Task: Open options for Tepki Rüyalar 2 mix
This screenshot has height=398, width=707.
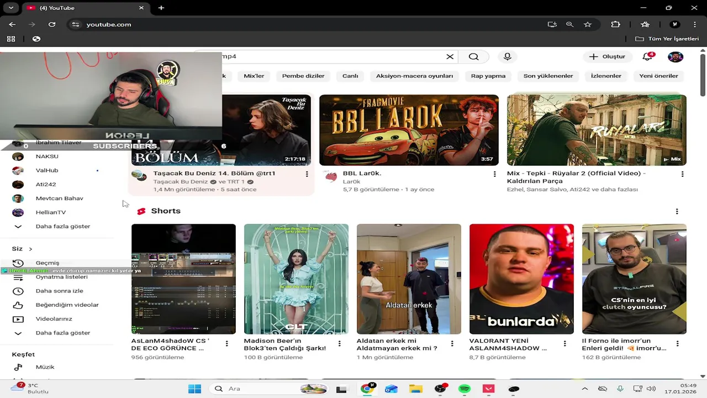Action: (x=682, y=174)
